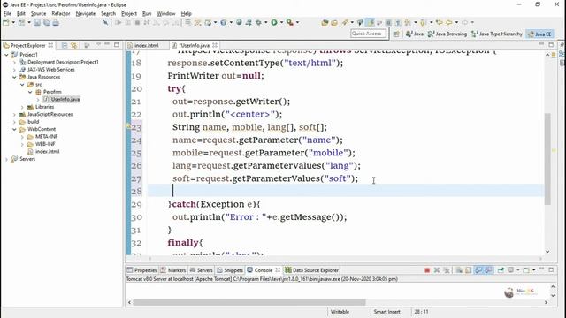
Task: Open the Refactor menu
Action: click(61, 14)
